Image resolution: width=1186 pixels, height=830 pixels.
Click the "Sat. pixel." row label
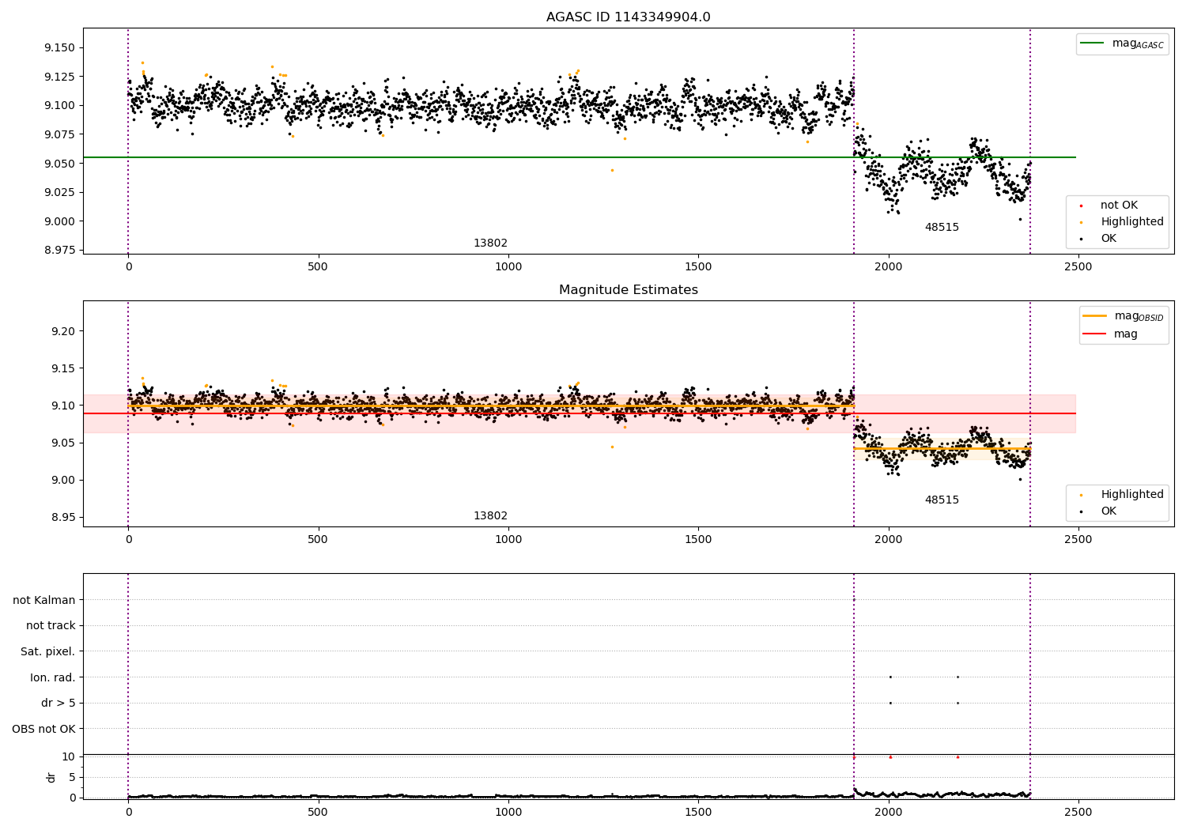coord(48,652)
